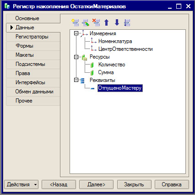Click the green Сумма resource icon
This screenshot has width=195, height=195.
pyautogui.click(x=92, y=73)
